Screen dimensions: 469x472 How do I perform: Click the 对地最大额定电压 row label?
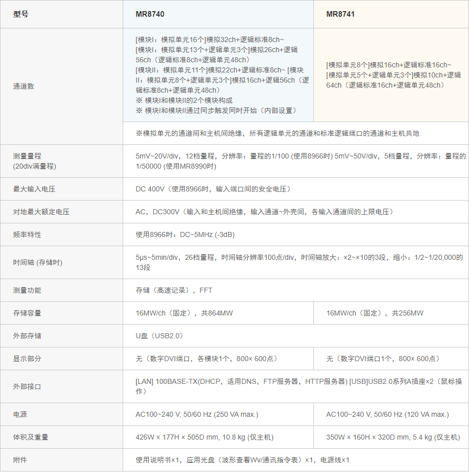pyautogui.click(x=41, y=212)
